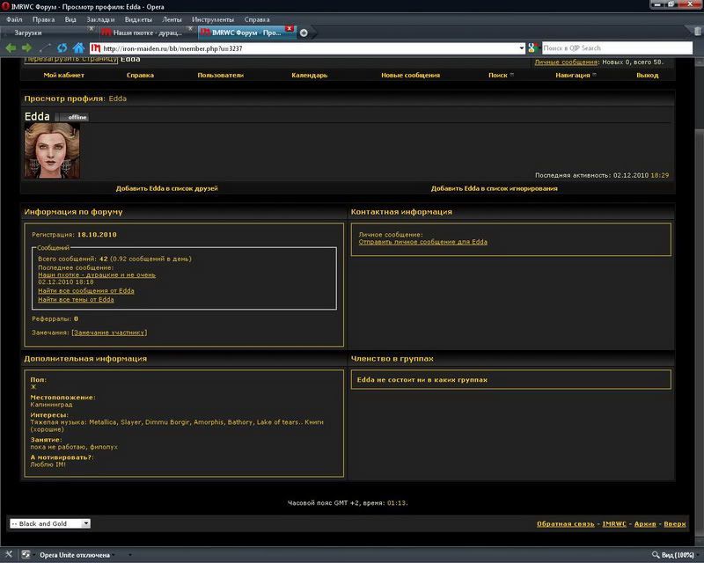The width and height of the screenshot is (704, 563).
Task: Open the Ленты menu
Action: pos(172,19)
